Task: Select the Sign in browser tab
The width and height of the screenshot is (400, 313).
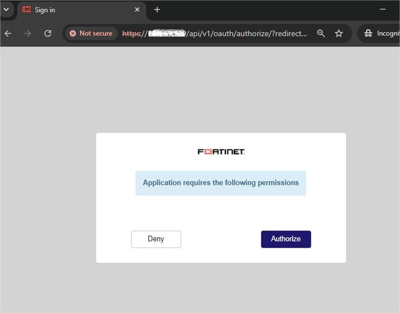Action: pyautogui.click(x=81, y=10)
